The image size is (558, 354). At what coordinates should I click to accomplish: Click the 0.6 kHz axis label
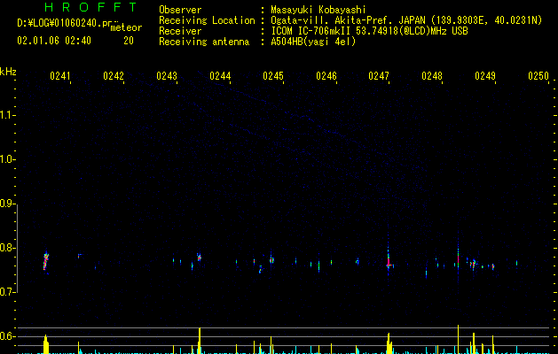click(x=7, y=336)
